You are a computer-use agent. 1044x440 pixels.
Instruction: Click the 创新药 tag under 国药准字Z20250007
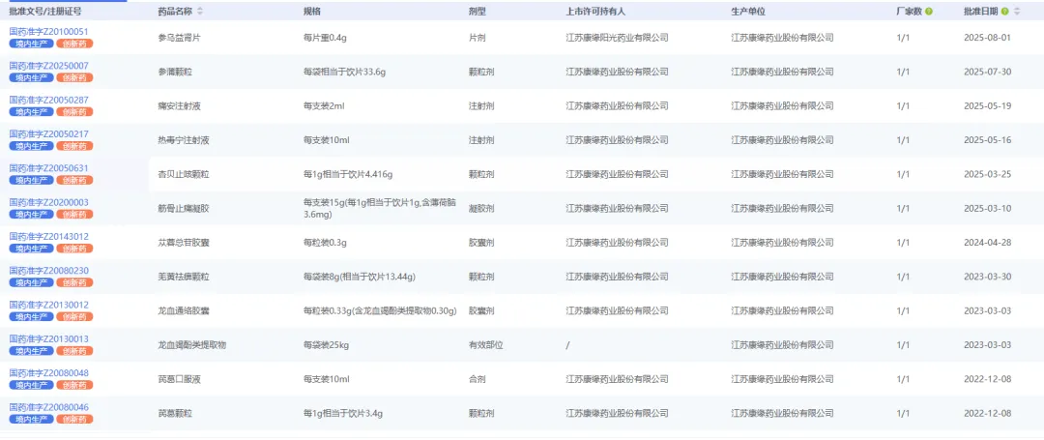pyautogui.click(x=75, y=77)
